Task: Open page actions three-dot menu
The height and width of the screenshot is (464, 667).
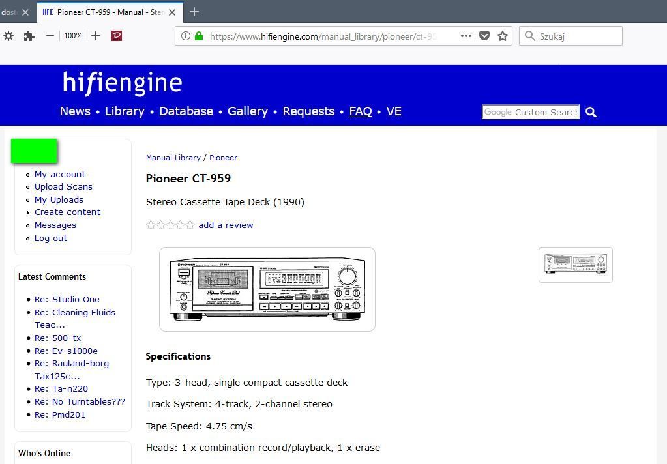Action: coord(466,36)
